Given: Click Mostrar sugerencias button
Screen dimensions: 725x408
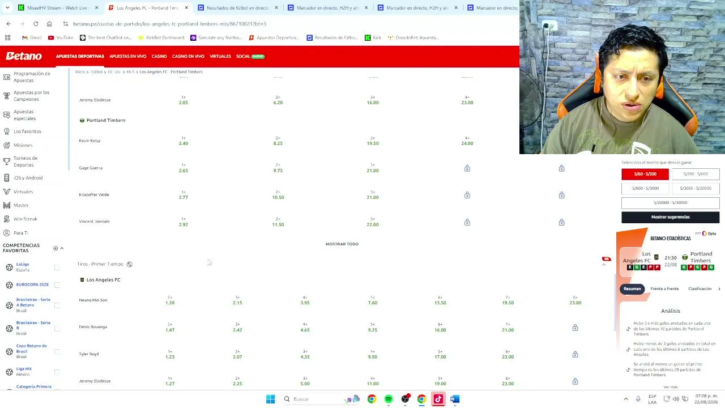Looking at the screenshot, I should [x=671, y=217].
